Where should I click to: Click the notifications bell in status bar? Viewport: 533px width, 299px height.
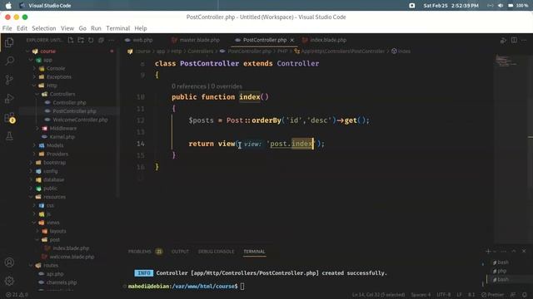(x=525, y=295)
